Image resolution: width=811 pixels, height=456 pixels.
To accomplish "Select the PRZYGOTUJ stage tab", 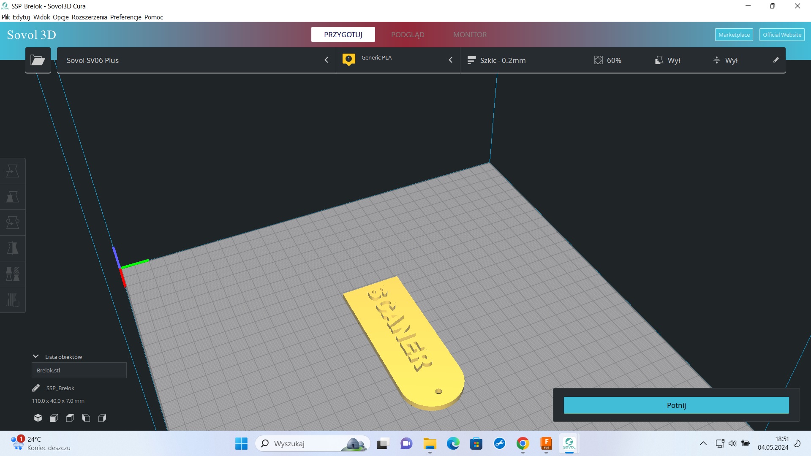I will tap(343, 35).
